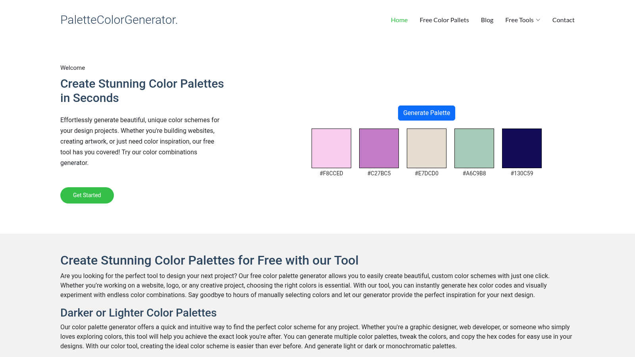Select the sage green #A6C9B8 swatch

[474, 148]
